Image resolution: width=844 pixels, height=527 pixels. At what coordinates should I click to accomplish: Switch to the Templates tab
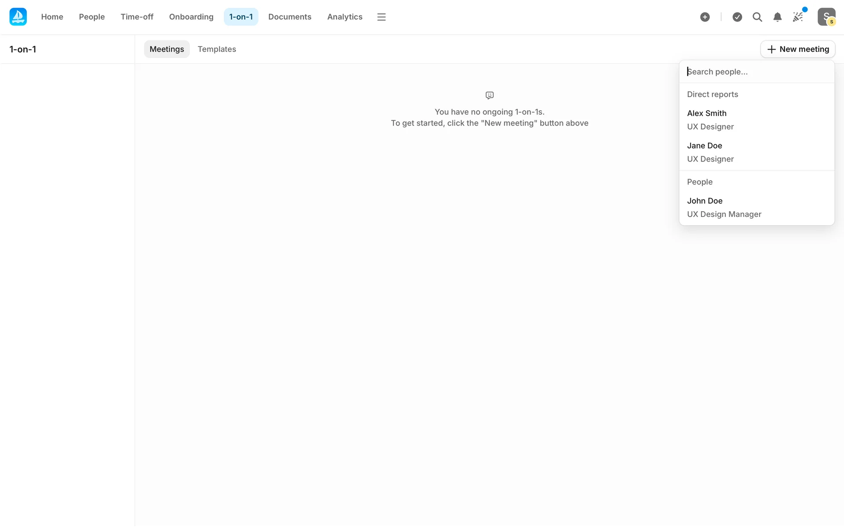[x=216, y=49]
